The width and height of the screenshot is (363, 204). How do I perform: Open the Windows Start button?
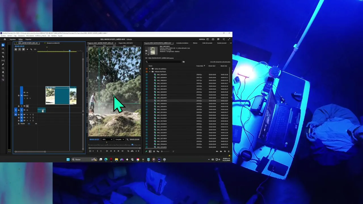68,160
